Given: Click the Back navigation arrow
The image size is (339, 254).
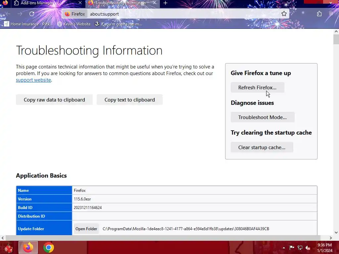Looking at the screenshot, I should (8, 14).
